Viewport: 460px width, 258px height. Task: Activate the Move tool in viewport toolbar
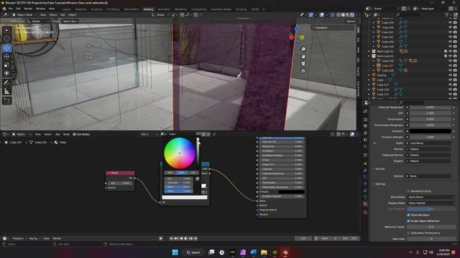pyautogui.click(x=6, y=48)
